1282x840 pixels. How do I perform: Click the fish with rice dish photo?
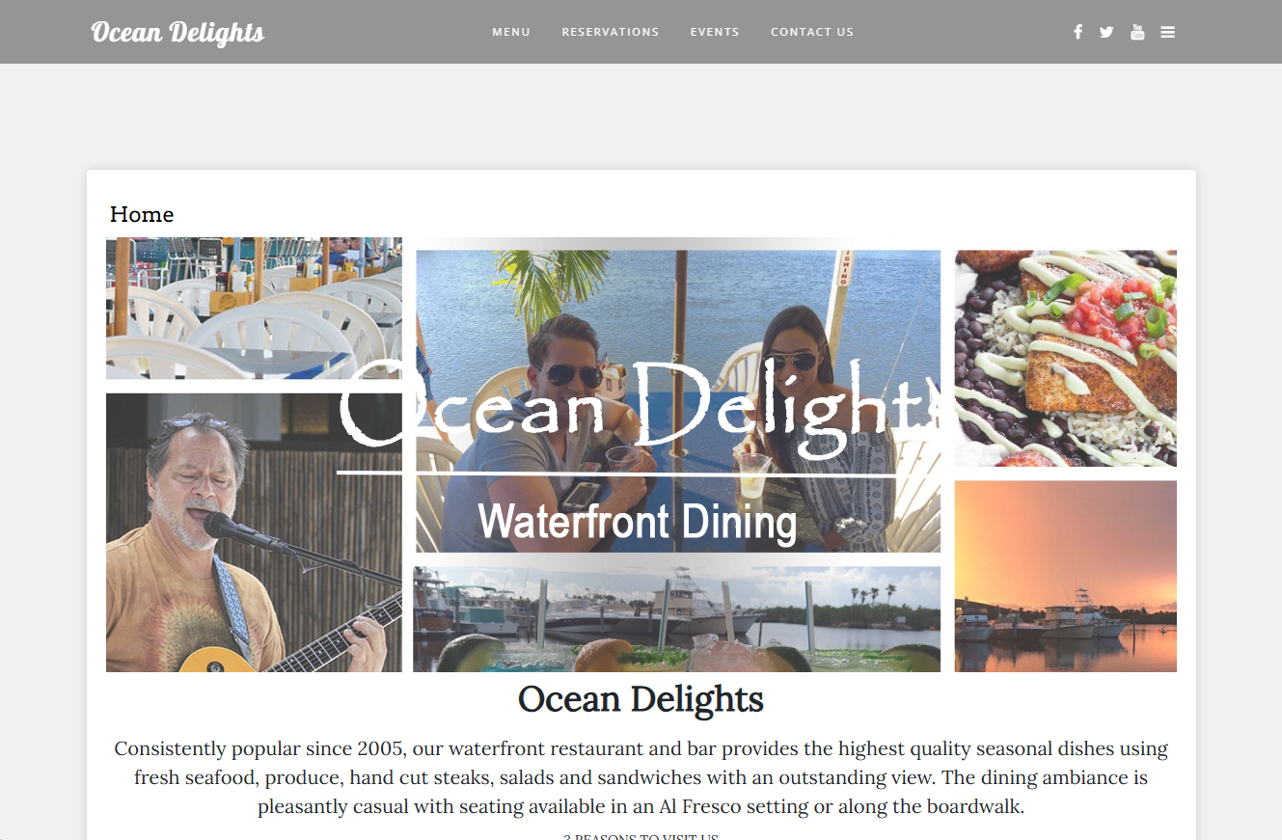pos(1066,358)
